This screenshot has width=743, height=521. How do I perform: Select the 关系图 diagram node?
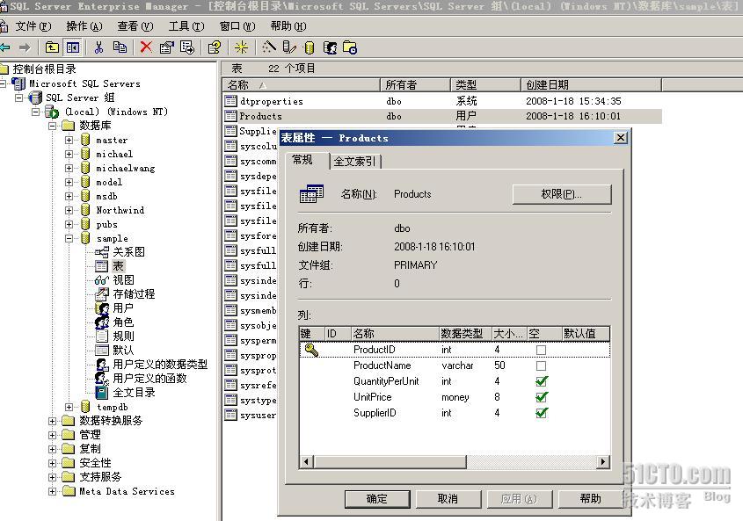128,252
